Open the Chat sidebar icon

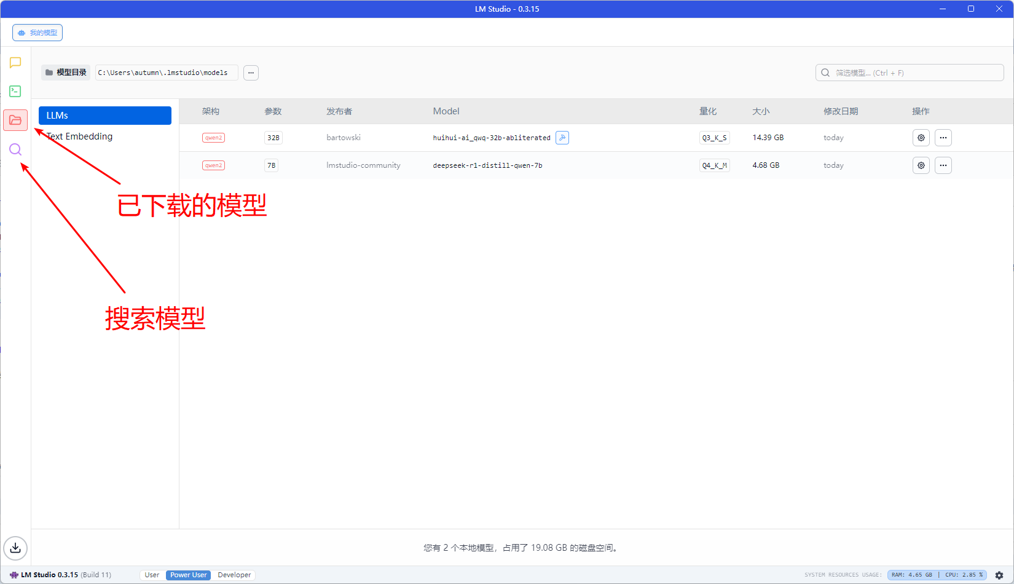coord(15,63)
